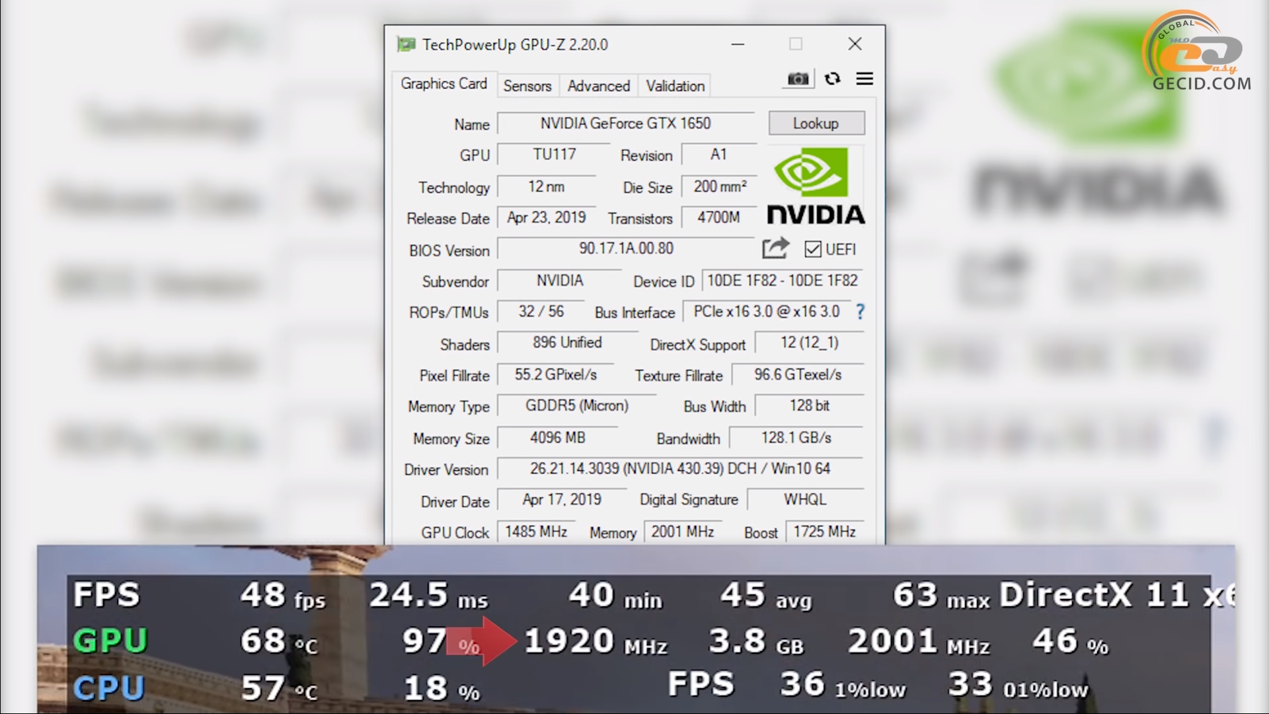This screenshot has height=714, width=1269.
Task: Take a GPU-Z screenshot with camera icon
Action: coord(798,79)
